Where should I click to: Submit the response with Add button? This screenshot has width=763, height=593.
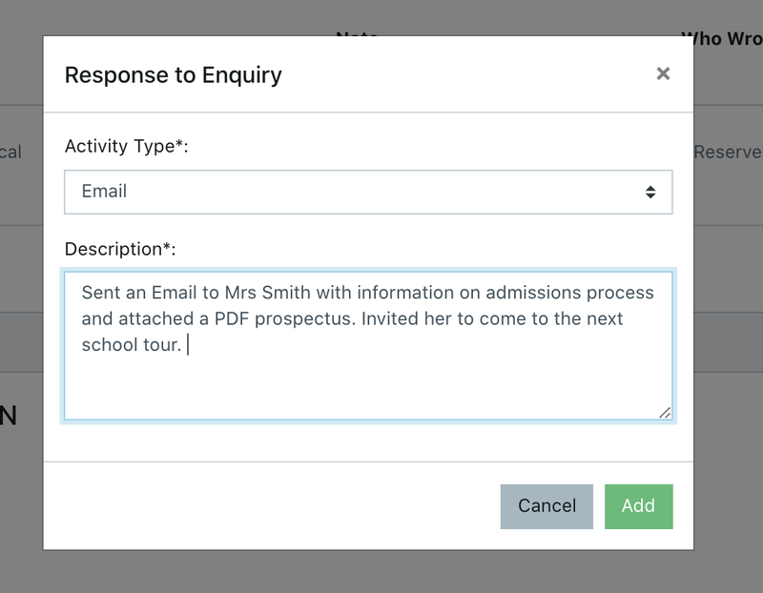coord(638,506)
